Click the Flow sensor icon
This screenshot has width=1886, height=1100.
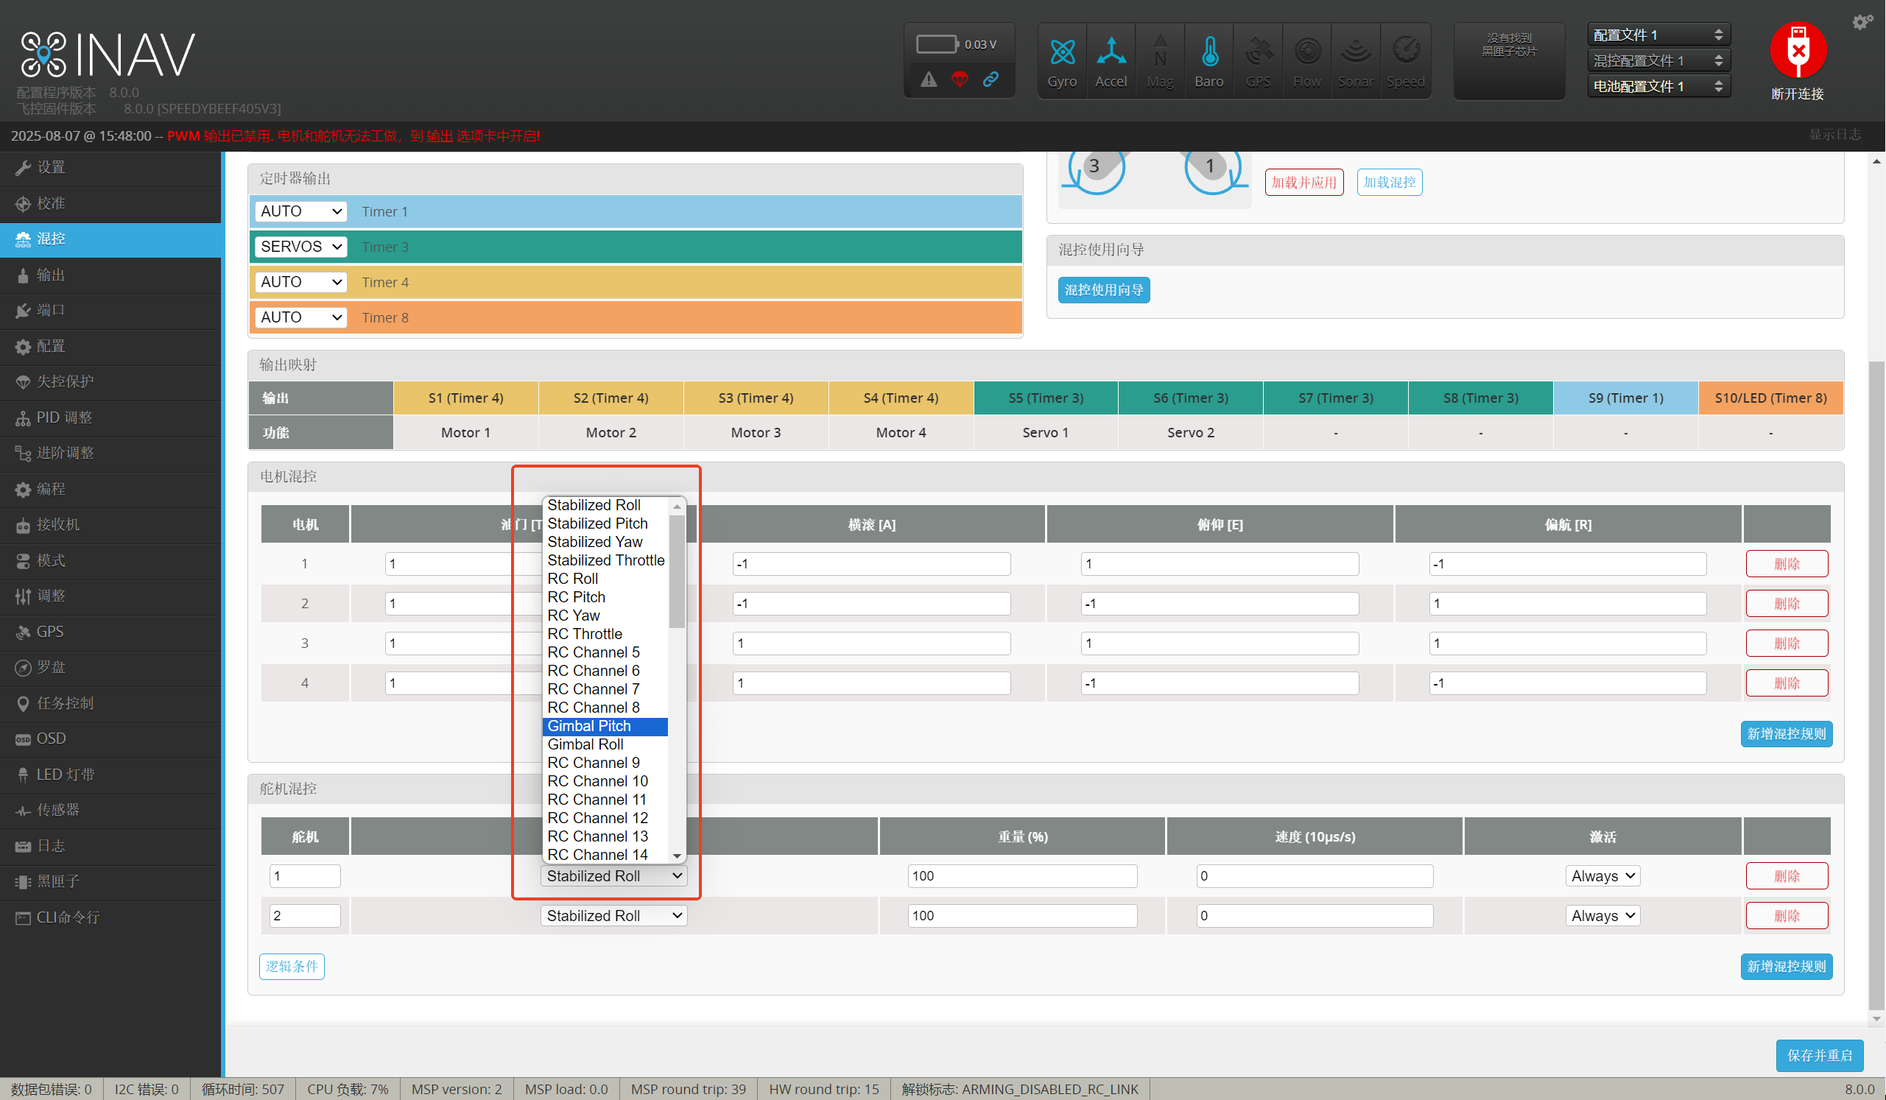pos(1306,61)
